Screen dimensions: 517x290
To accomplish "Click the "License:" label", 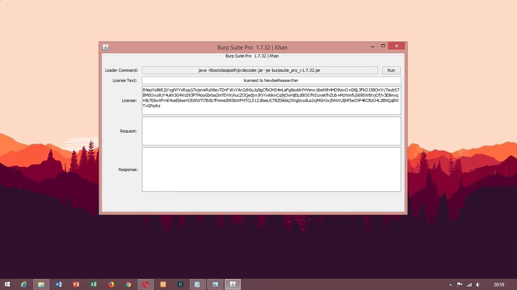I will [129, 100].
